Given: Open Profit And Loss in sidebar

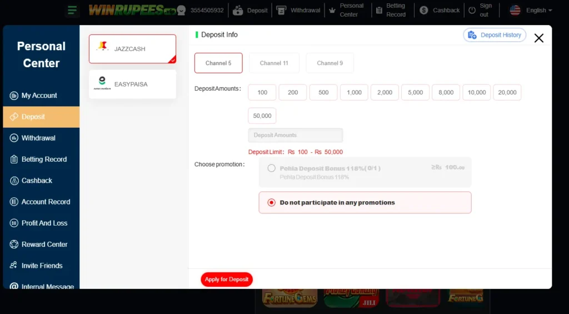Looking at the screenshot, I should tap(41, 223).
